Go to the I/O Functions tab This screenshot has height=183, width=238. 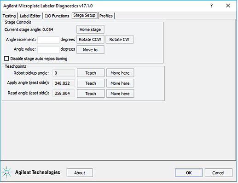[x=57, y=16]
